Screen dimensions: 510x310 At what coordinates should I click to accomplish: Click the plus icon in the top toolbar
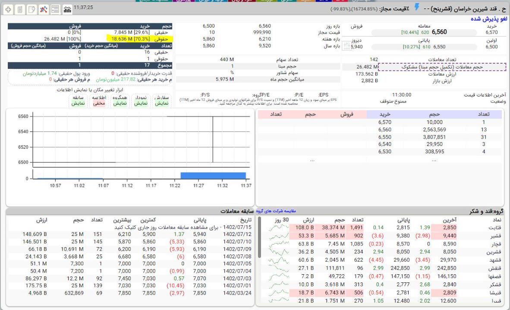pyautogui.click(x=8, y=9)
